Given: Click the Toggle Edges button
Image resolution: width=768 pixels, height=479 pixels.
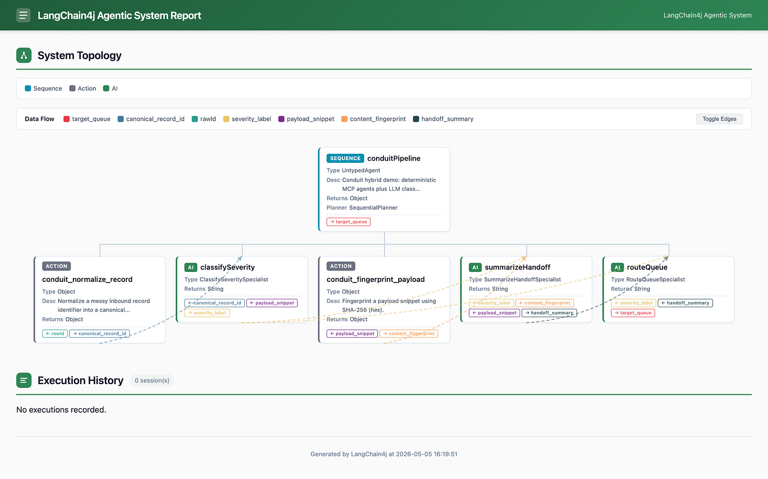Looking at the screenshot, I should click(719, 119).
